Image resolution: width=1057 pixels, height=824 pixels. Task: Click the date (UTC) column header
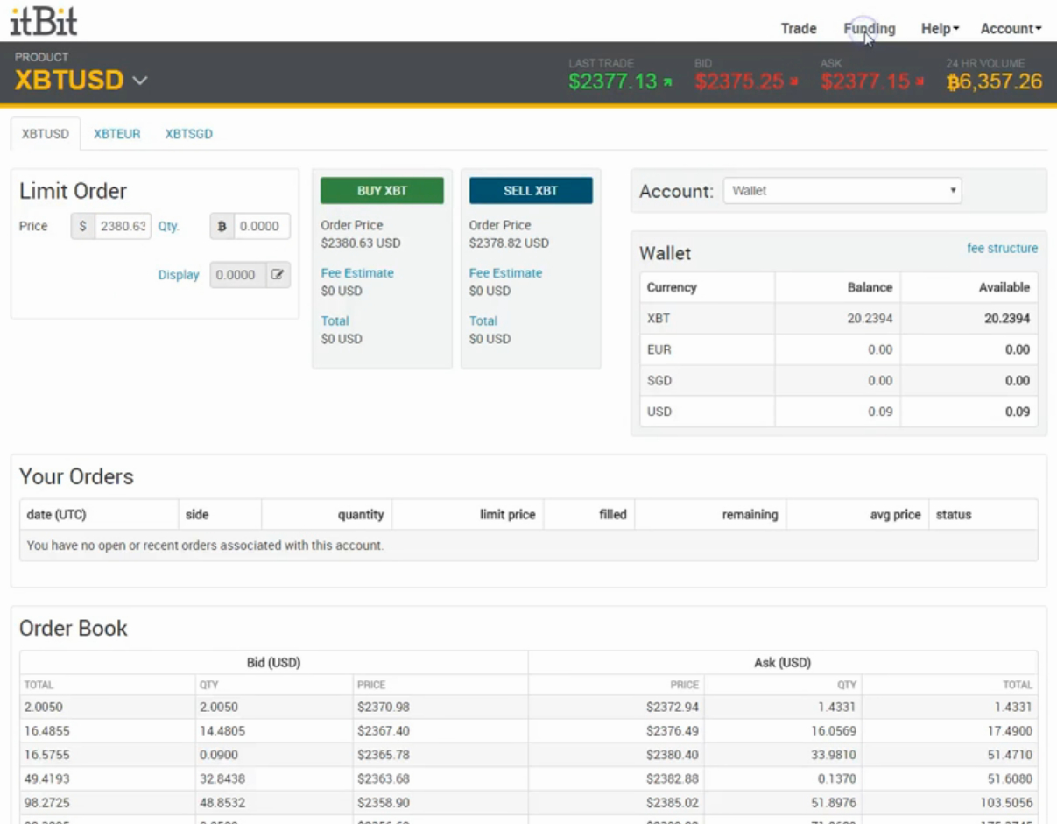[99, 515]
